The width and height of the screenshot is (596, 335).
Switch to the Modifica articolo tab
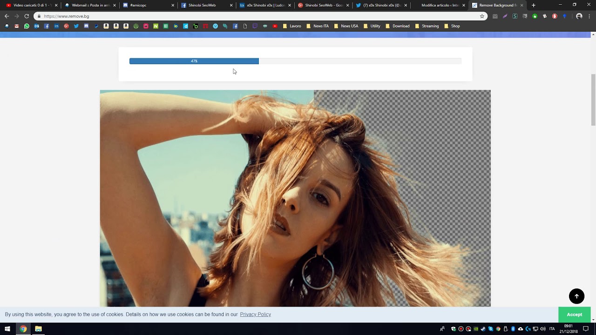click(439, 5)
